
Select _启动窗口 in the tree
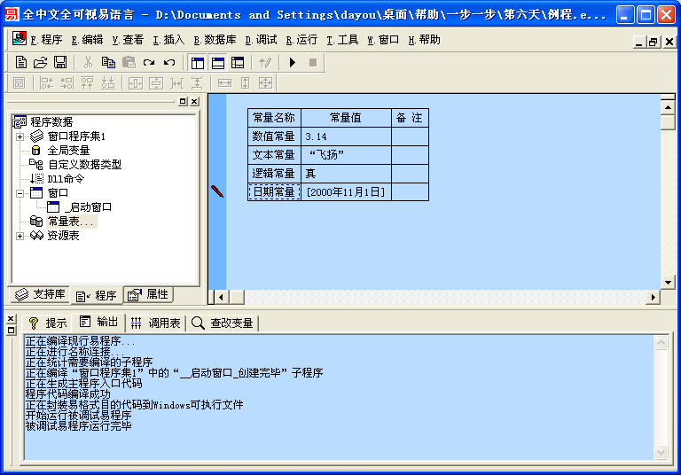tap(88, 207)
